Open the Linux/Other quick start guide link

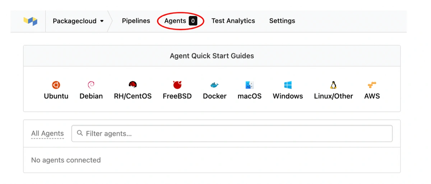tap(333, 96)
